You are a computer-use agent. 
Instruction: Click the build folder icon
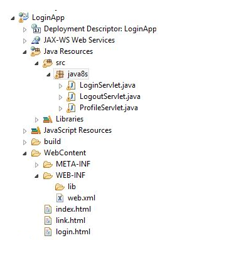point(36,142)
